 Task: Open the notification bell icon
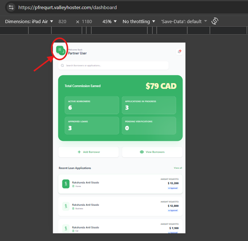(x=179, y=52)
